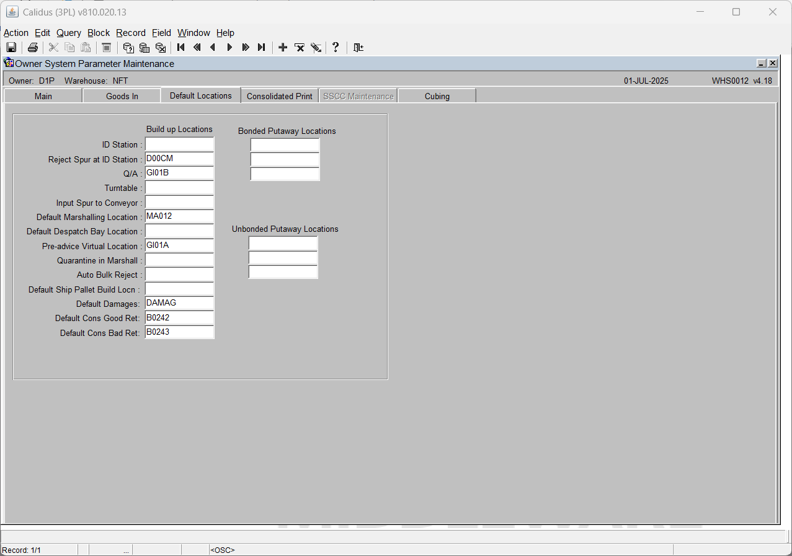This screenshot has width=792, height=556.
Task: Open the Edit menu
Action: click(43, 33)
